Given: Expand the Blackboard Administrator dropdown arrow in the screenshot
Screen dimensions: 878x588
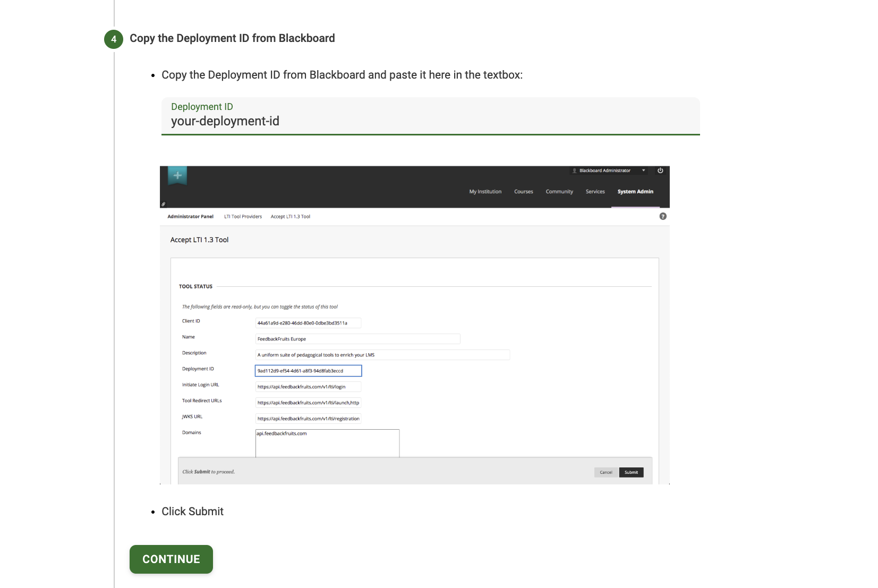Looking at the screenshot, I should click(x=643, y=171).
